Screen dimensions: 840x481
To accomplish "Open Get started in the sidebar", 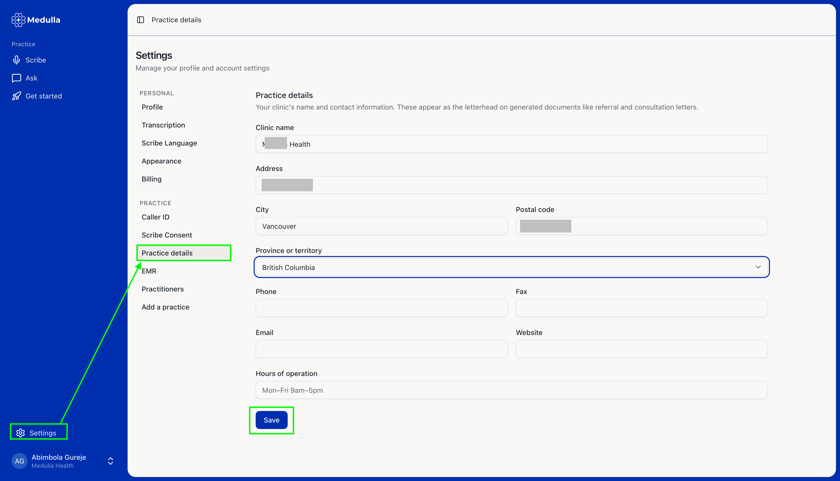I will coord(44,96).
